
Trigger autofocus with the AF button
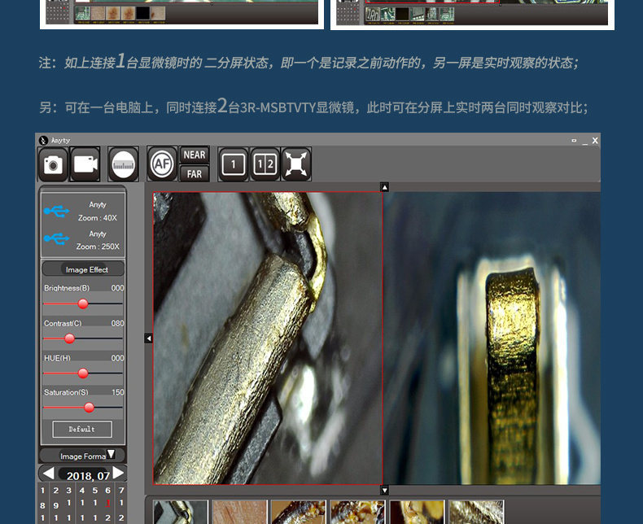tap(162, 164)
